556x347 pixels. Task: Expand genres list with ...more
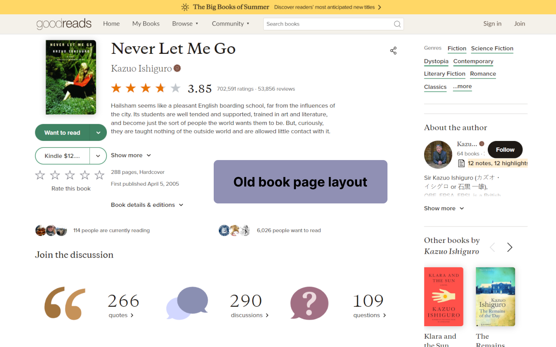[462, 86]
